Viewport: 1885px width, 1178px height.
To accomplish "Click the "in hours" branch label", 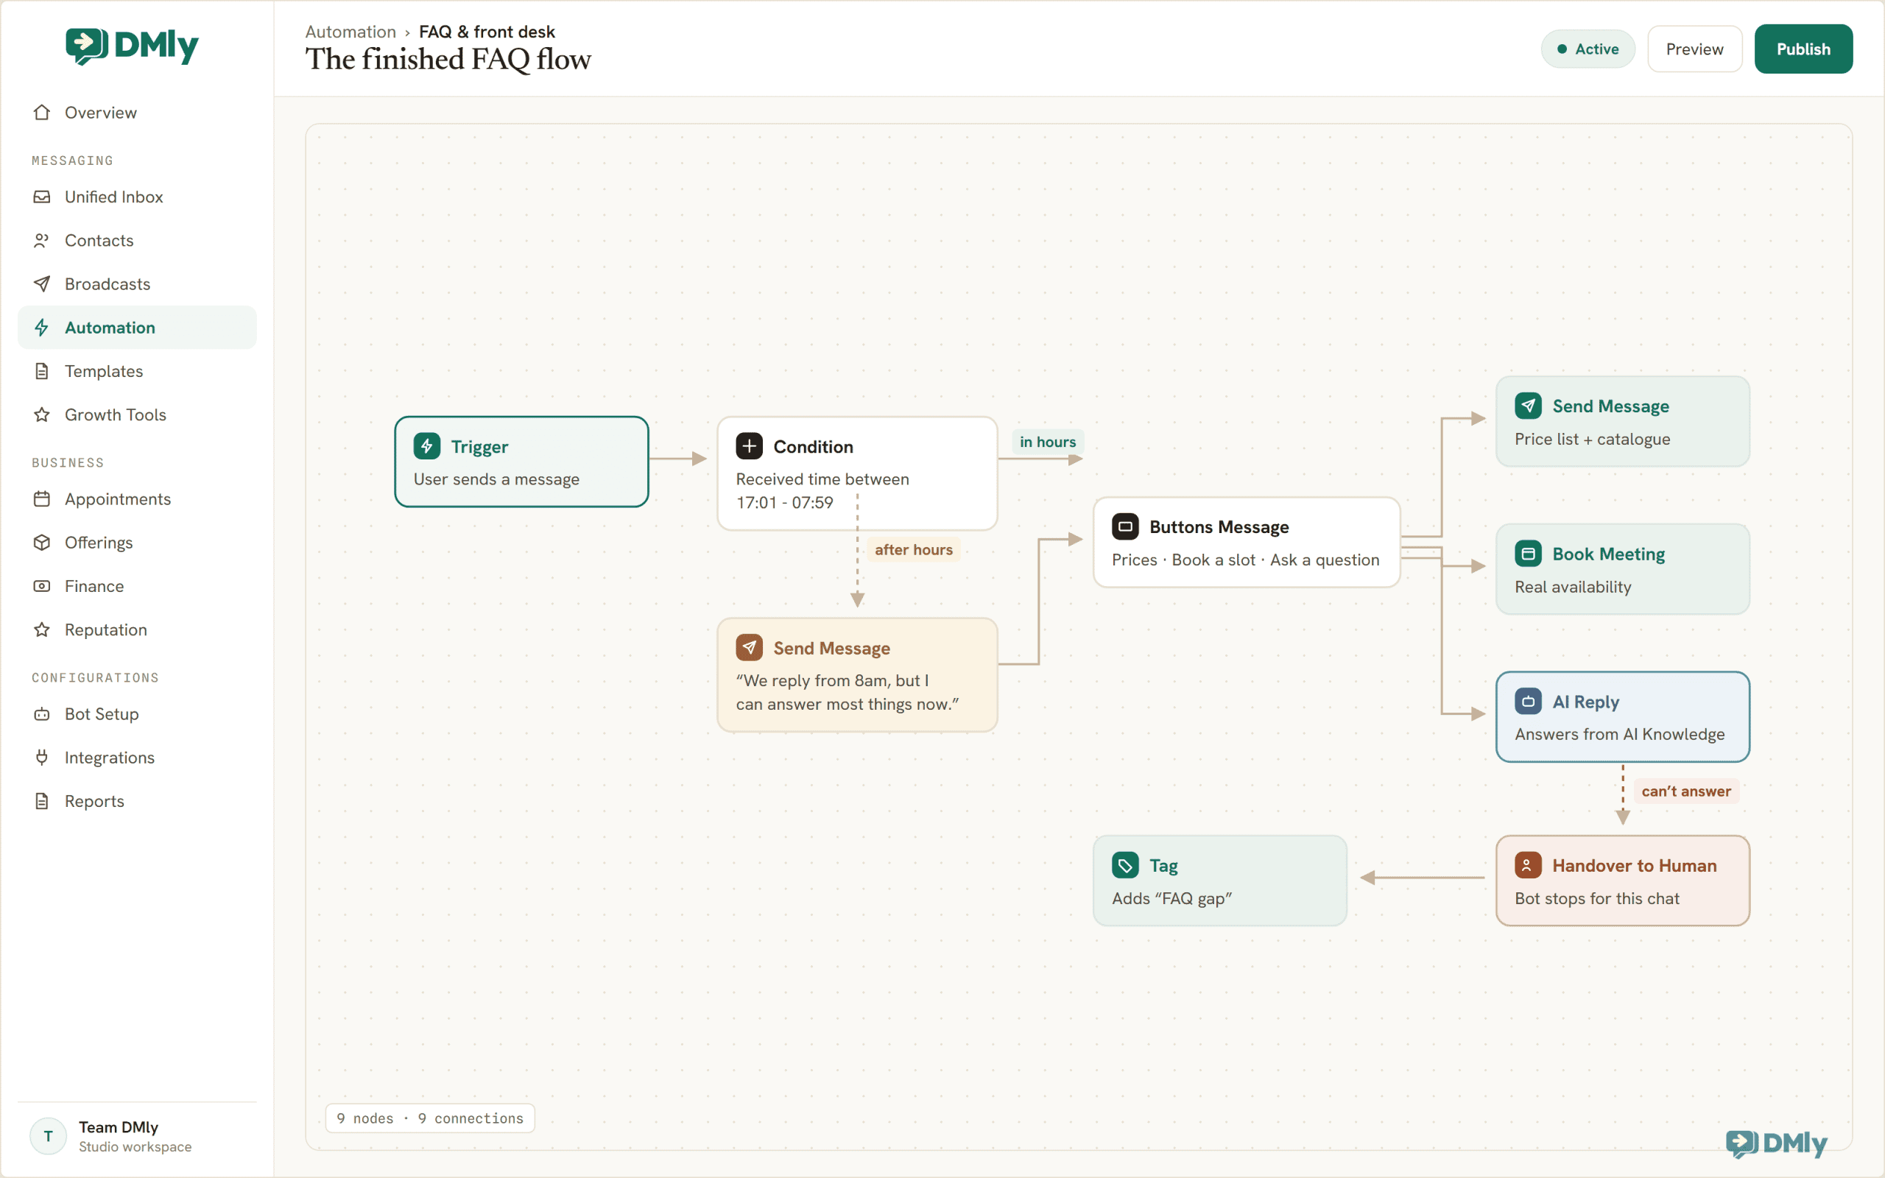I will pyautogui.click(x=1048, y=442).
